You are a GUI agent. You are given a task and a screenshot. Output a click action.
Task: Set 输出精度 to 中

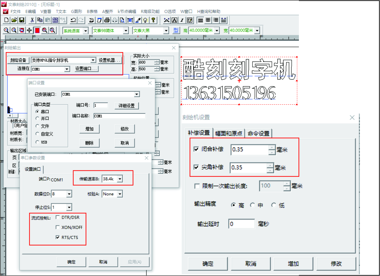253,205
